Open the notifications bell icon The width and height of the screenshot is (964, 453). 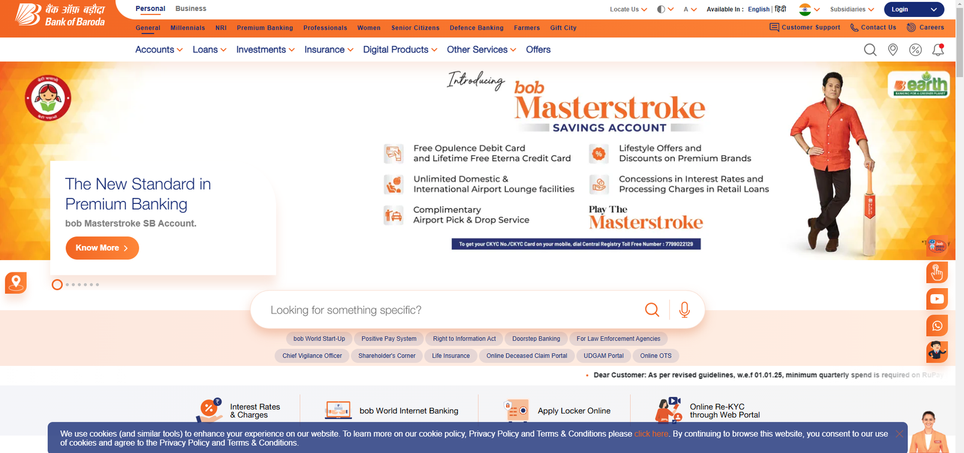click(938, 50)
